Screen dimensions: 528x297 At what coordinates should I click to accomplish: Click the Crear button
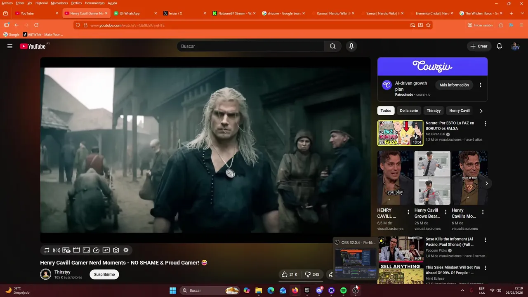[x=479, y=46]
